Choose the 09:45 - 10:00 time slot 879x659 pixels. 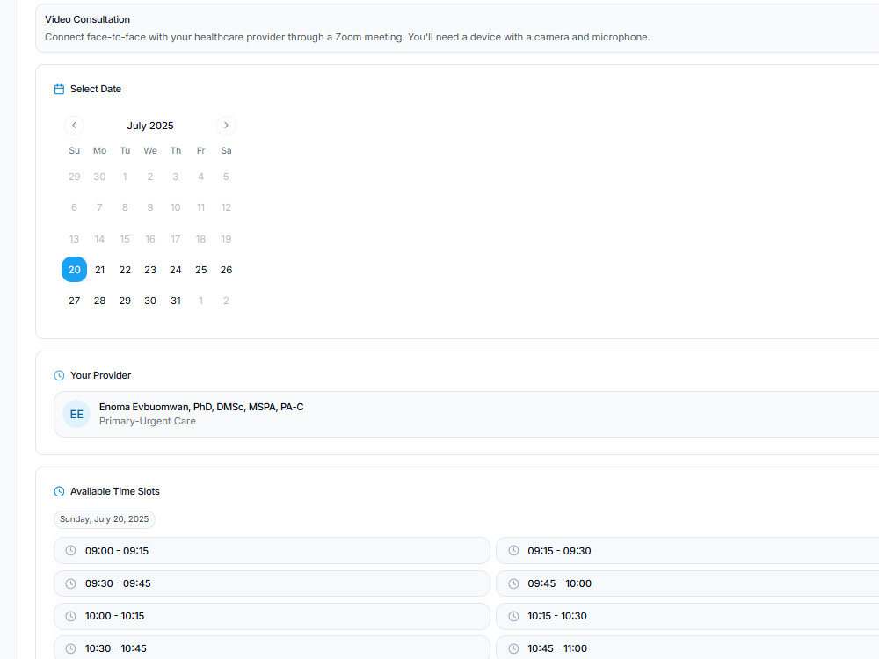click(x=688, y=583)
